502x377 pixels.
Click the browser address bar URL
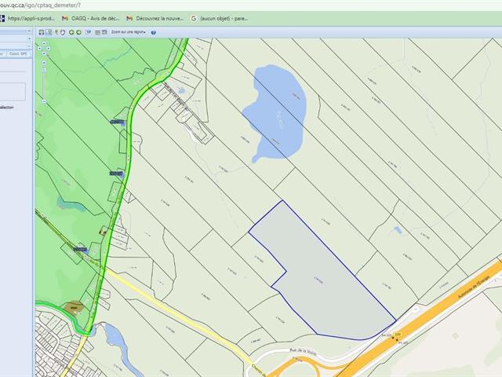pyautogui.click(x=47, y=5)
